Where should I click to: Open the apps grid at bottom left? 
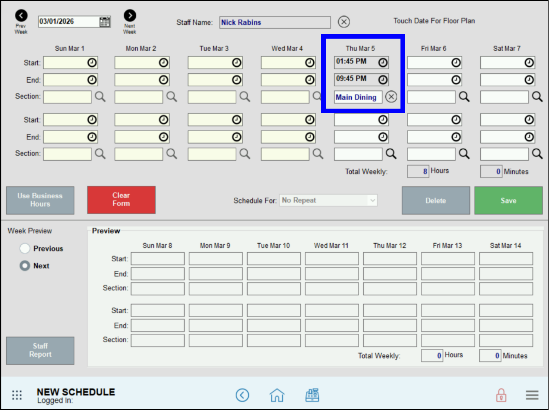(x=17, y=395)
